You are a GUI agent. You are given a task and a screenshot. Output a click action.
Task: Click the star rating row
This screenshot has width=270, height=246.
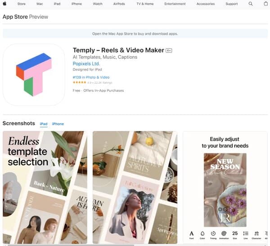(92, 82)
